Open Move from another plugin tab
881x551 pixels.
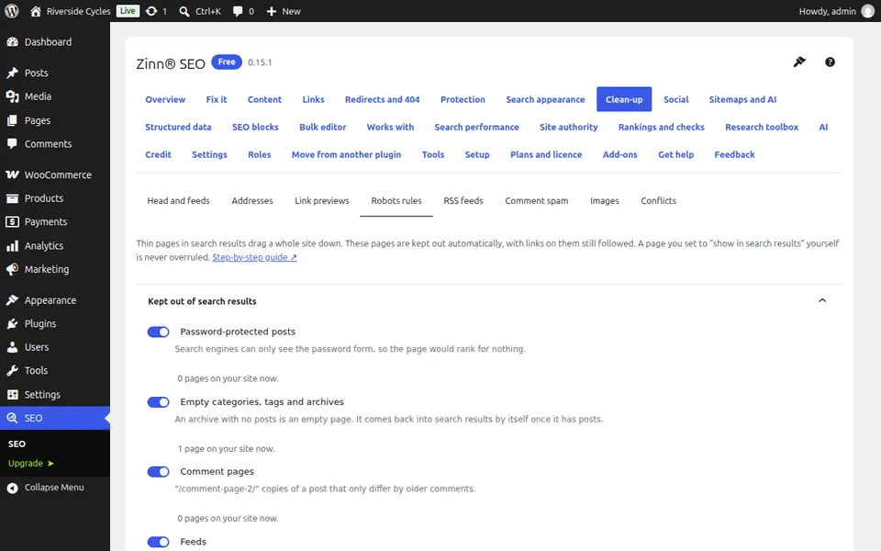[x=346, y=154]
